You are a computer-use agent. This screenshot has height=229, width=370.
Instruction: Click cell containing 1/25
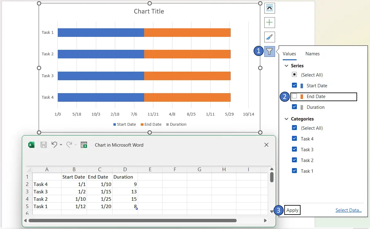tap(100, 199)
